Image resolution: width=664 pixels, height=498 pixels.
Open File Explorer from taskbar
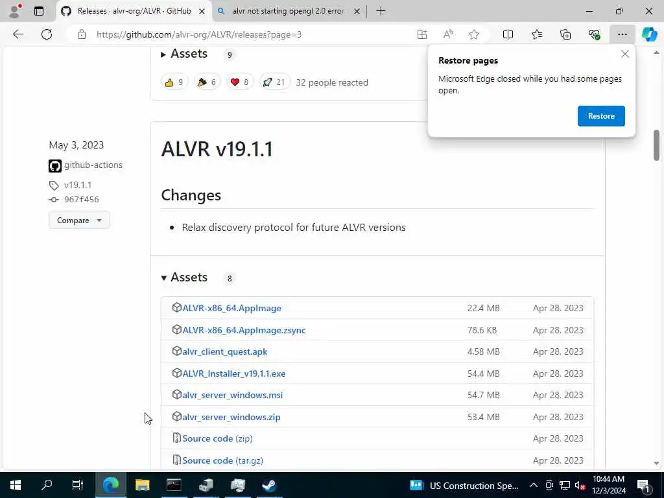[142, 485]
